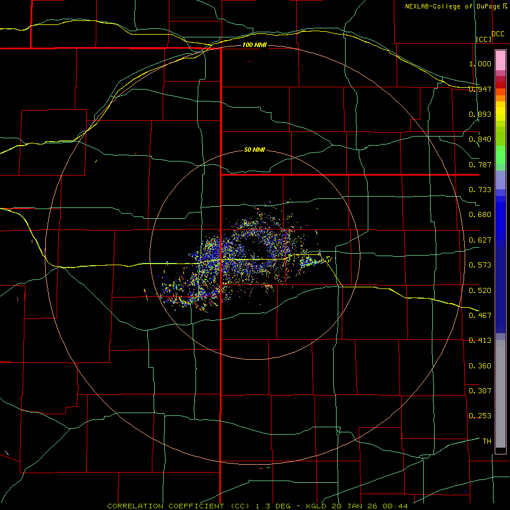Image resolution: width=510 pixels, height=510 pixels.
Task: Click the 0.413 color scale value
Action: 480,341
